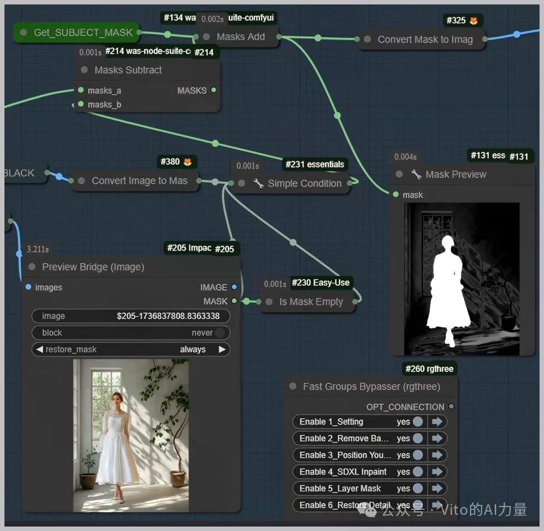Go to group 5_Layer Mask via arrow
Screen dimensions: 544x531
tap(437, 488)
